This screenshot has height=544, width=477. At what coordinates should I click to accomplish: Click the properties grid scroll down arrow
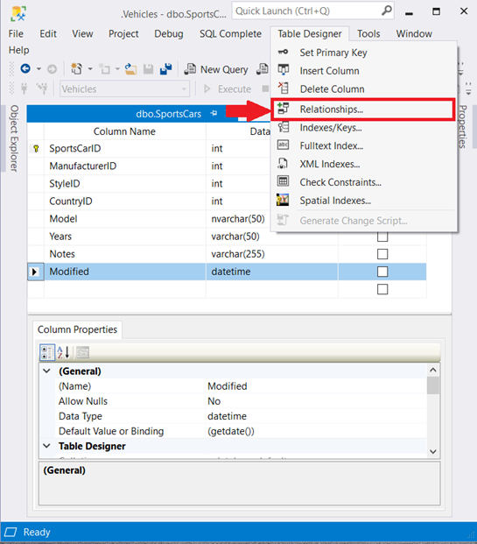(432, 451)
